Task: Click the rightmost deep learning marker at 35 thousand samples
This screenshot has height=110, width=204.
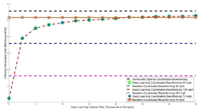Action: (196, 16)
